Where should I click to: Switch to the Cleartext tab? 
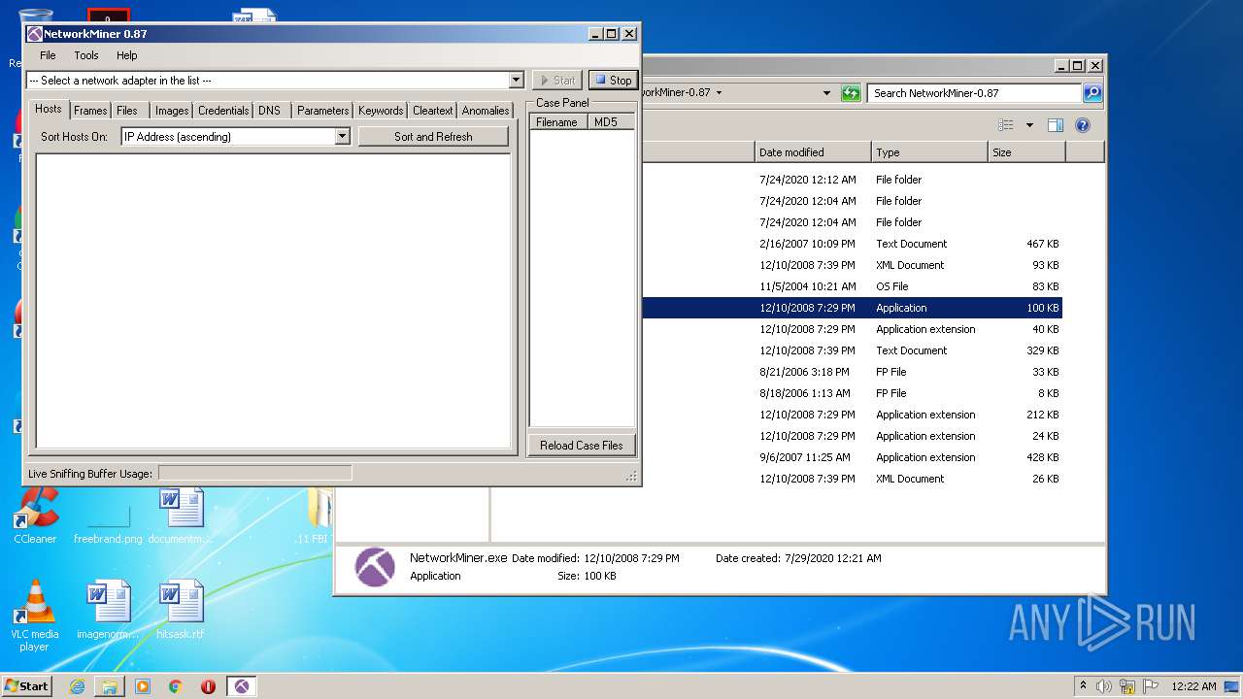[432, 111]
